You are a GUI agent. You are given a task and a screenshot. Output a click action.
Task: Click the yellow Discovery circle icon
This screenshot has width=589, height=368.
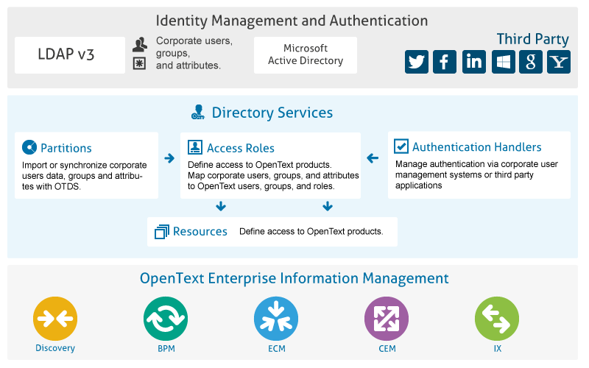[55, 319]
